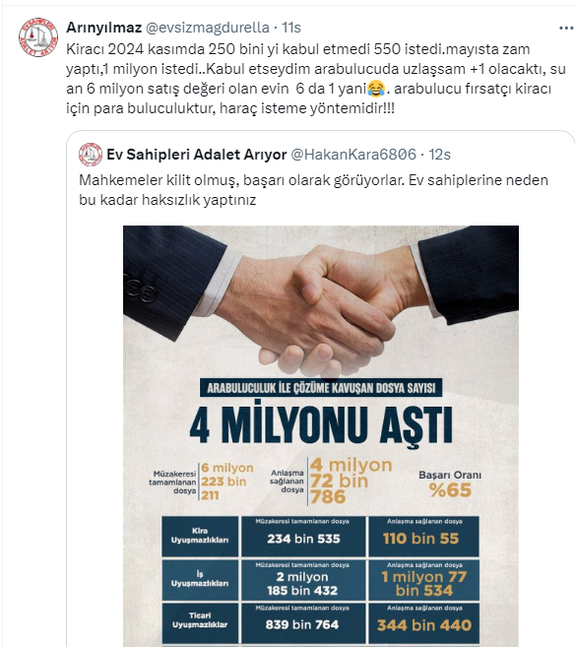
Task: Open the Arınyılmaz profile avatar
Action: click(38, 37)
